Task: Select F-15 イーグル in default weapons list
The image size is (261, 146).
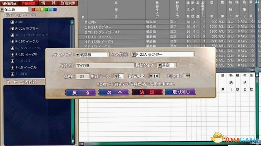Action: [x=26, y=68]
